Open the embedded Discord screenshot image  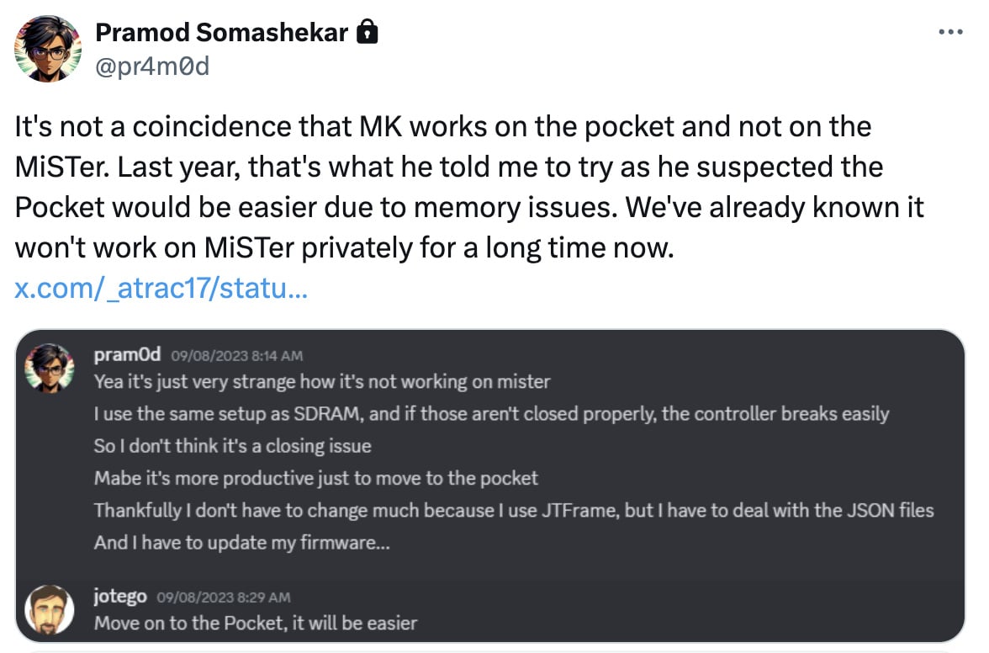click(490, 486)
